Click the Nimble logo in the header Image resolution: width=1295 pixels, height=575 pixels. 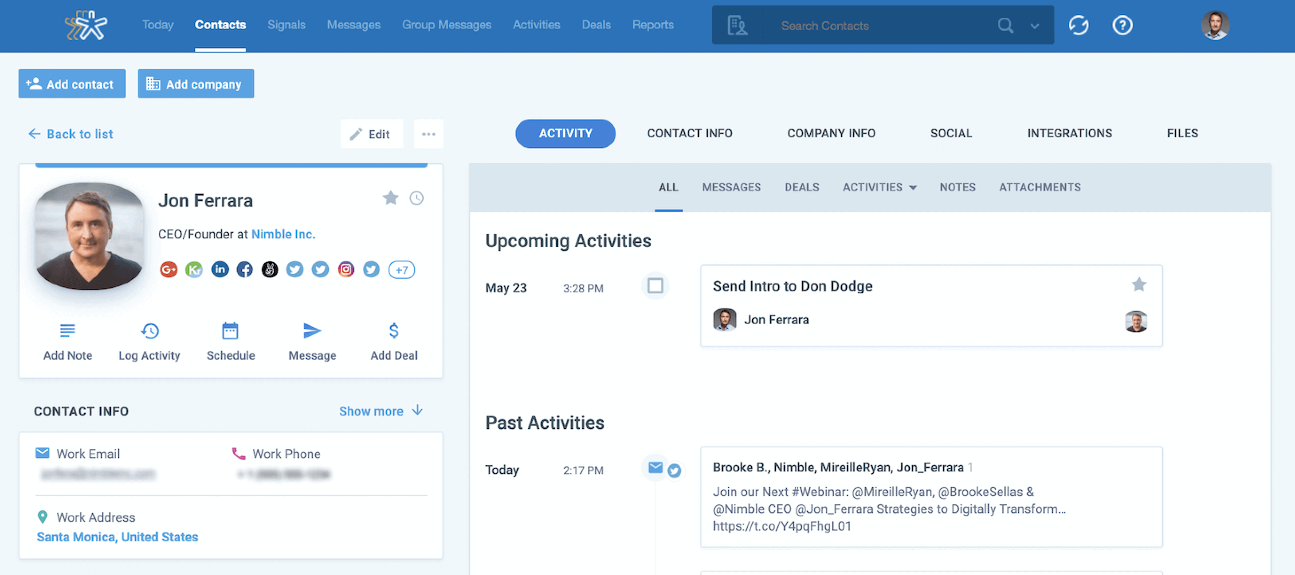click(86, 25)
